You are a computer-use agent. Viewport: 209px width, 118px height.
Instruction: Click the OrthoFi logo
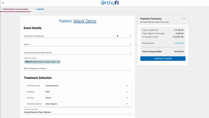pos(110,3)
